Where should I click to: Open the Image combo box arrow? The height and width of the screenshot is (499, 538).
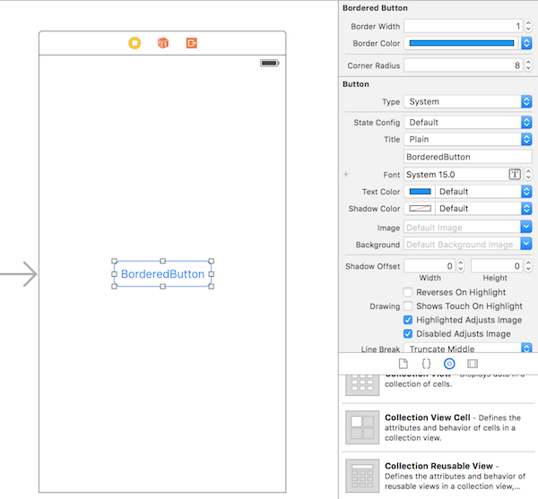(526, 227)
